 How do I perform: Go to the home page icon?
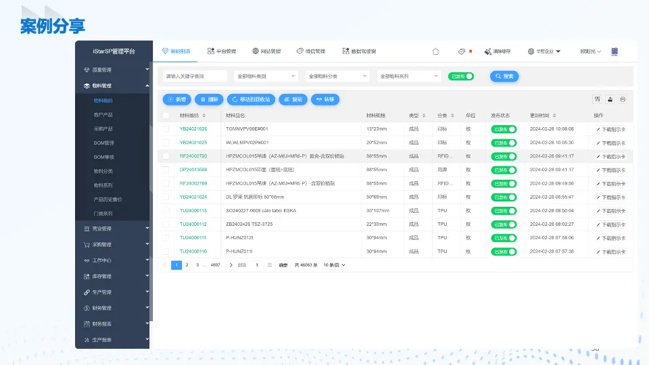(435, 51)
